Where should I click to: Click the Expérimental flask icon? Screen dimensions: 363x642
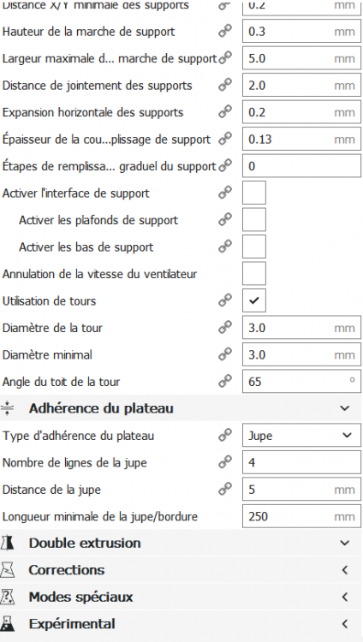coord(8,623)
